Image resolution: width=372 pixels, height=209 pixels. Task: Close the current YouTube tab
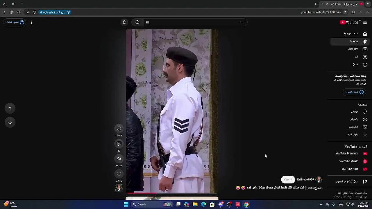pyautogui.click(x=322, y=4)
